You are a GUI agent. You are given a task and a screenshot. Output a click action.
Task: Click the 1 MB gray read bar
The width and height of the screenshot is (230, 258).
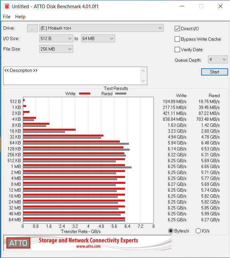77,167
